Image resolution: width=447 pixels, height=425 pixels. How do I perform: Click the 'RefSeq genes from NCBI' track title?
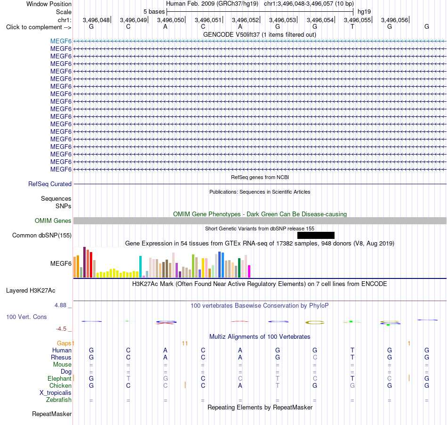coord(260,177)
